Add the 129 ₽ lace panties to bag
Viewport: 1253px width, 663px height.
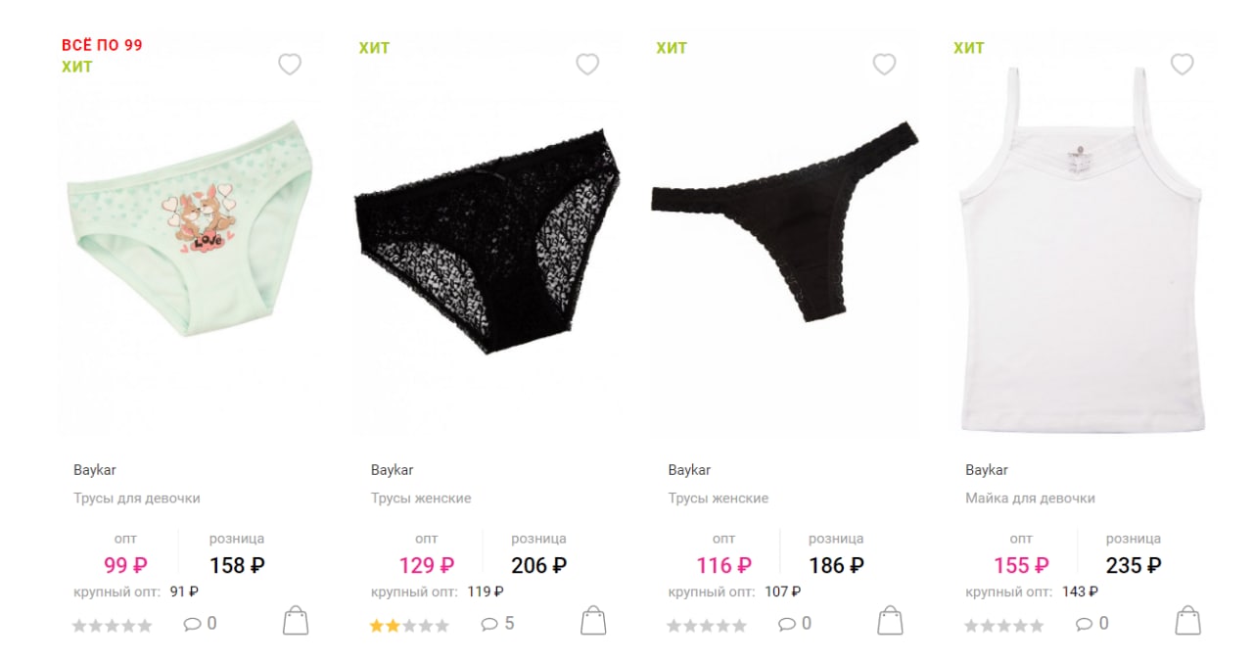pyautogui.click(x=593, y=621)
